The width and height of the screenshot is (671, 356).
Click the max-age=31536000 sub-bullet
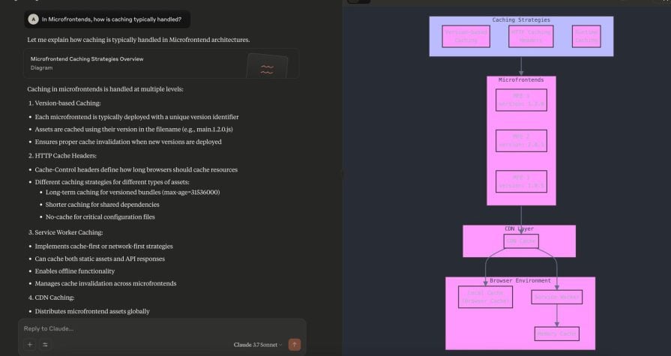133,193
